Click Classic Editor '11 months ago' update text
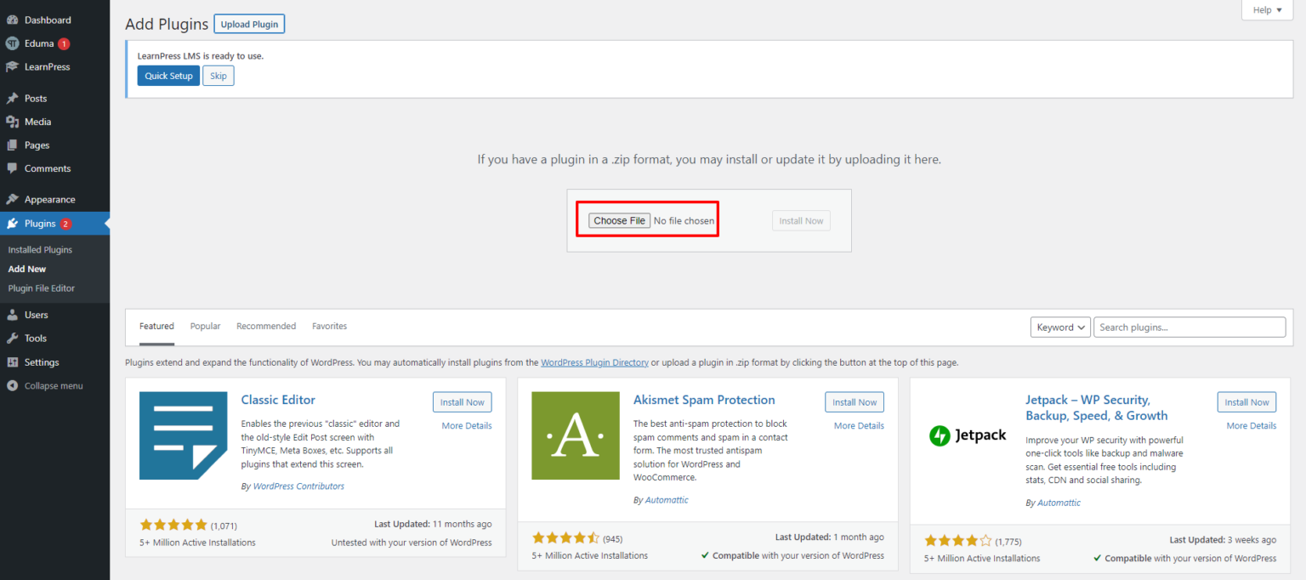This screenshot has width=1306, height=580. click(x=463, y=525)
